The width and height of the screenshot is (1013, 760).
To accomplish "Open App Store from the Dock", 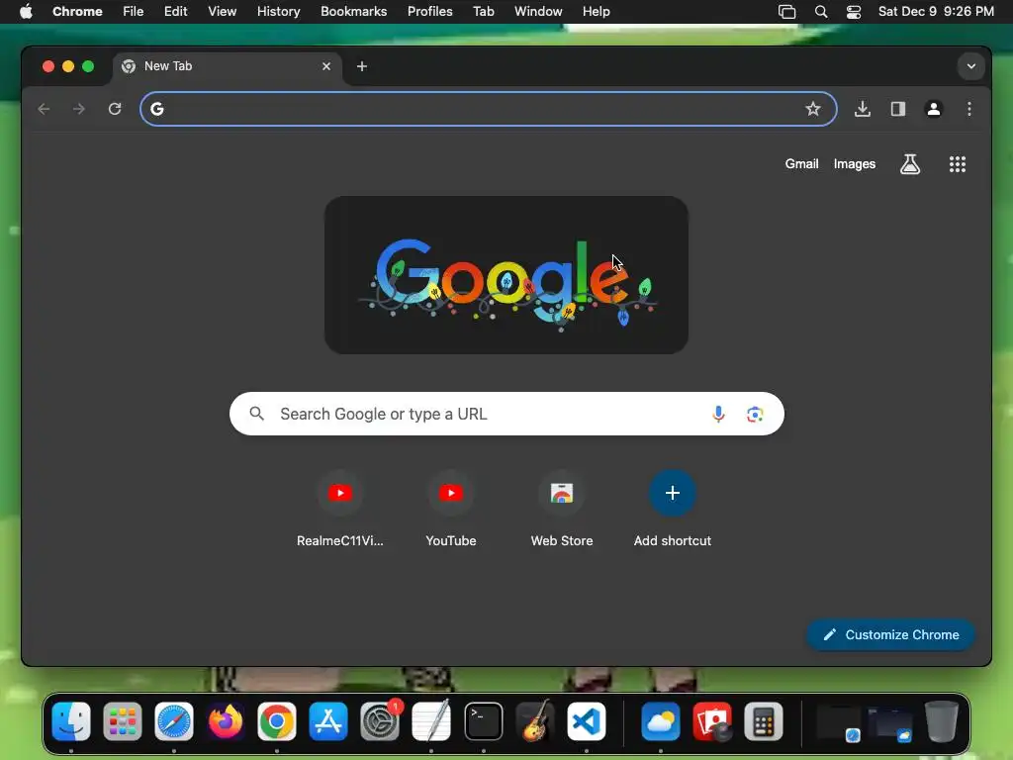I will pyautogui.click(x=328, y=721).
